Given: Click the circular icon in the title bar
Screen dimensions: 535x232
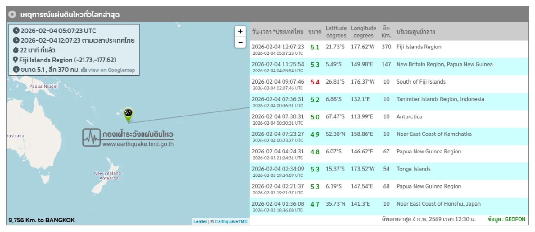Looking at the screenshot, I should point(12,15).
